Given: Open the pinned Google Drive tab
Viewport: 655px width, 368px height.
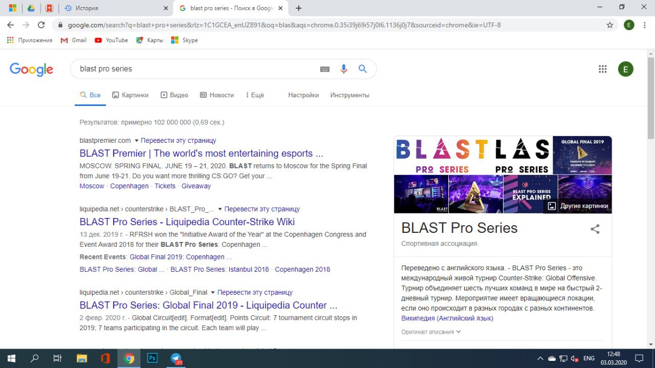Looking at the screenshot, I should [x=31, y=8].
